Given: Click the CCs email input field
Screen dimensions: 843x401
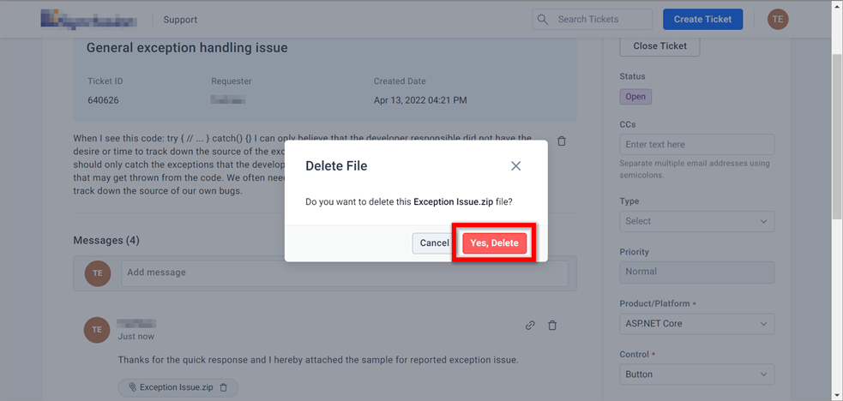Looking at the screenshot, I should click(x=696, y=145).
